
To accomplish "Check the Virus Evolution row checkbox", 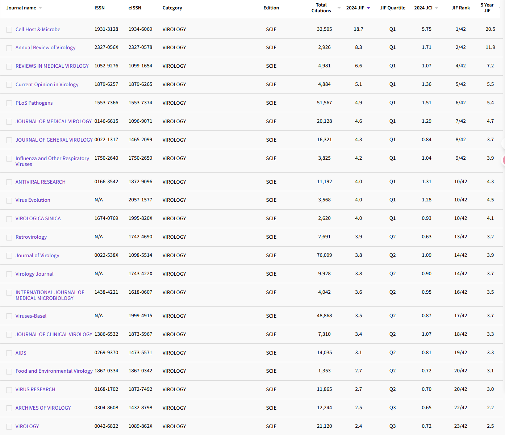I will (x=9, y=200).
